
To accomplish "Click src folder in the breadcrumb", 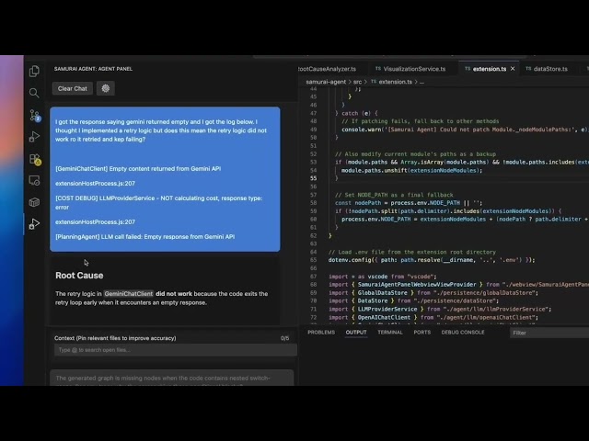I will pos(357,82).
